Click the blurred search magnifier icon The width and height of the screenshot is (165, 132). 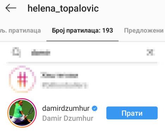[x=16, y=52]
